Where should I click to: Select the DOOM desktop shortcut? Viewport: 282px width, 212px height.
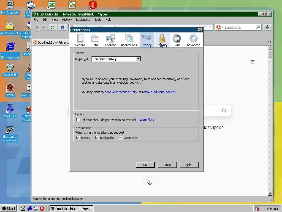(x=10, y=90)
